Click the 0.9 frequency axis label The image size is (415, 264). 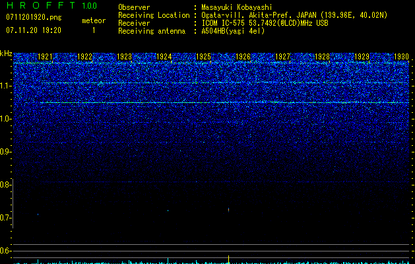[5, 152]
